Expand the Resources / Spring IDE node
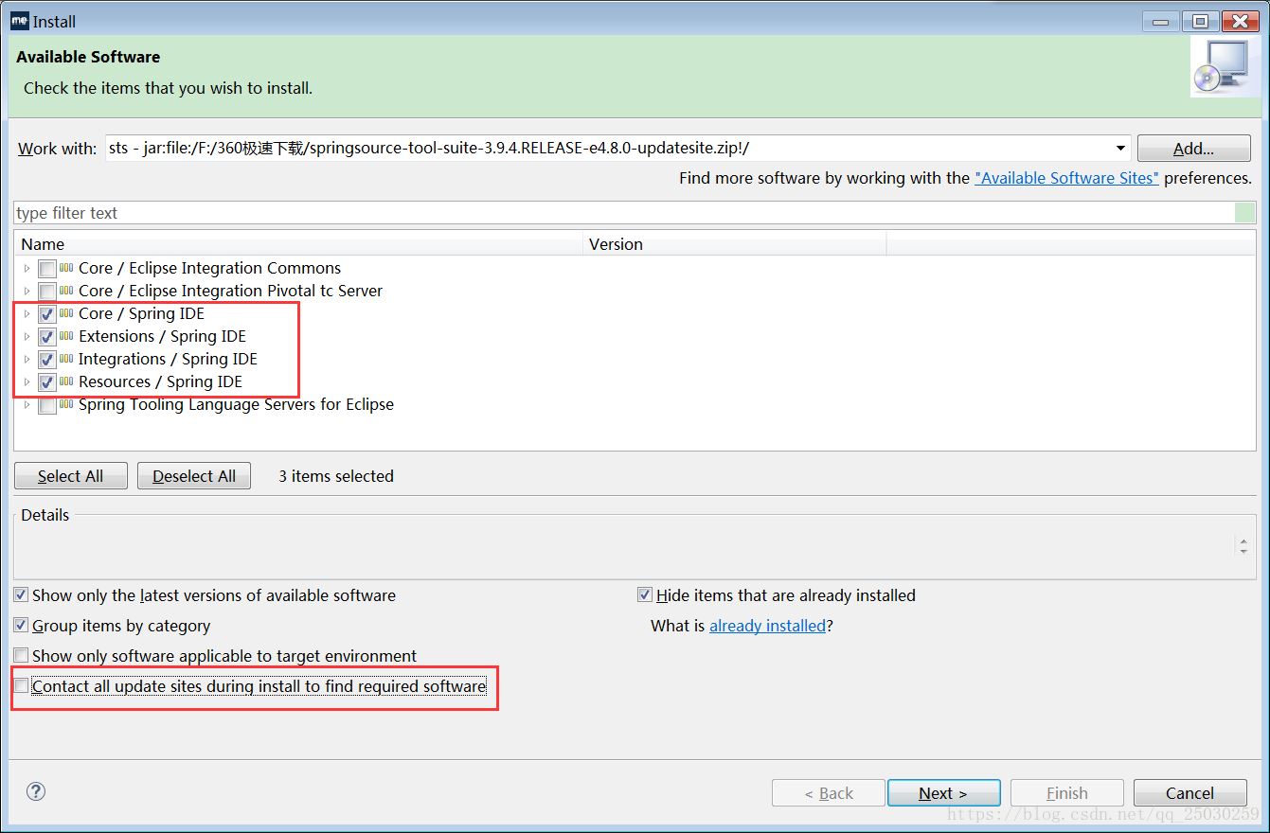 tap(27, 382)
